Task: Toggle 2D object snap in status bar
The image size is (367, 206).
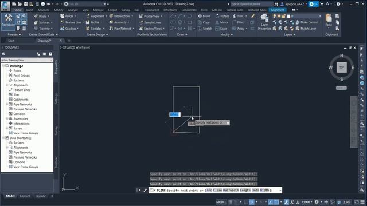Action: tap(276, 202)
